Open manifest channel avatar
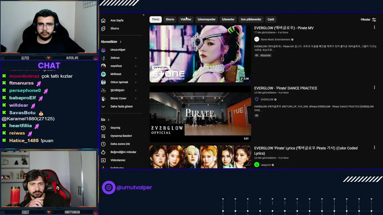383x215 pixels. pyautogui.click(x=103, y=66)
